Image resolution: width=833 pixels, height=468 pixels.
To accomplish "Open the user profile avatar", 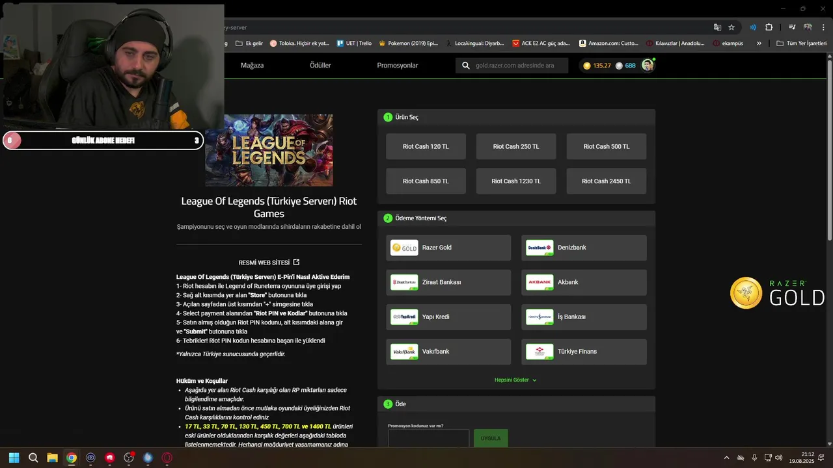I will 648,65.
